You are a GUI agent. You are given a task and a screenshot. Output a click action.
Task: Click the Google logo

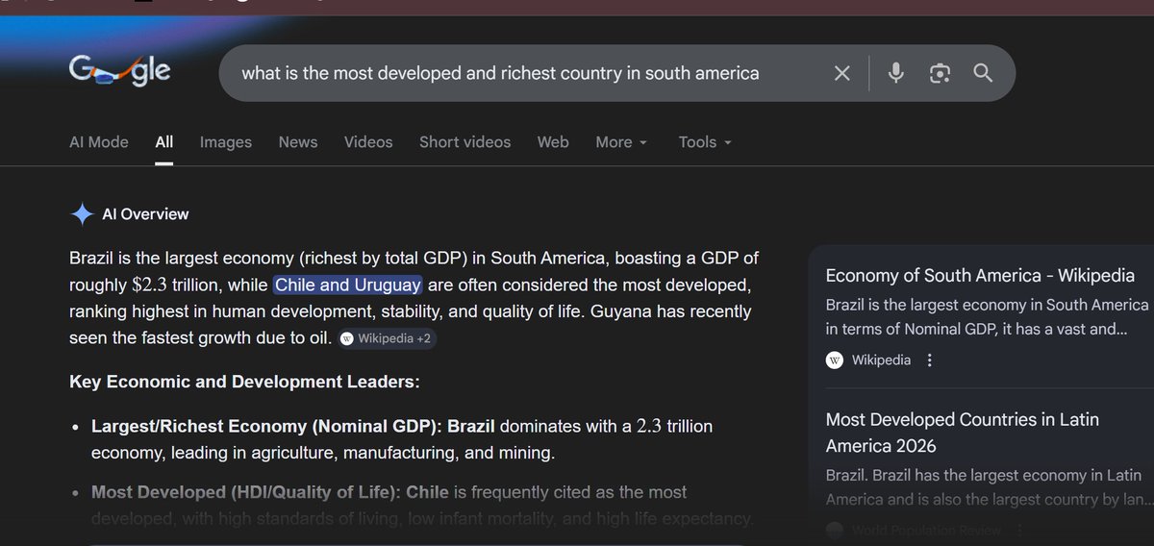click(x=120, y=72)
